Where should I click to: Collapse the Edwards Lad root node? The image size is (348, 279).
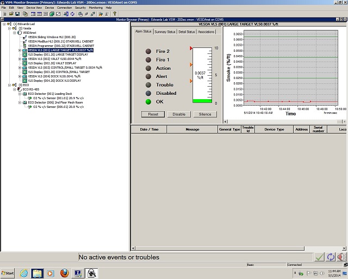[4, 24]
